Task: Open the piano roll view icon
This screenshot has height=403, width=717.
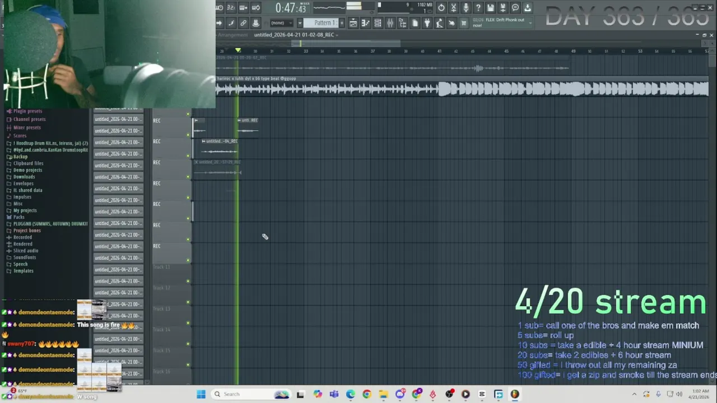Action: point(365,23)
